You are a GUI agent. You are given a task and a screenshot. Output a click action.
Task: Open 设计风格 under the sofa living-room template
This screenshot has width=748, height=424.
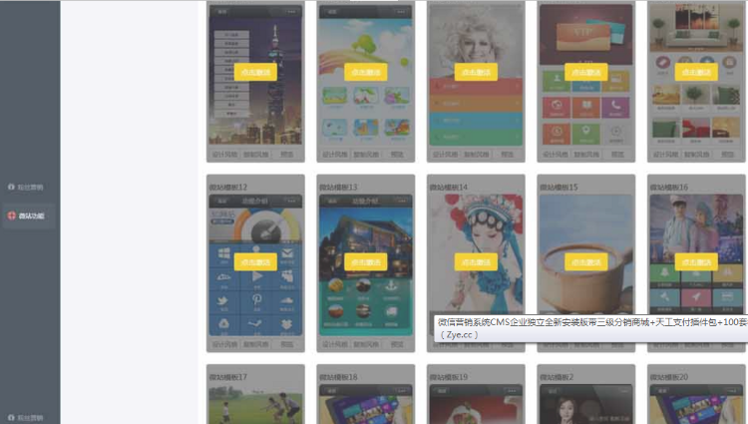tap(665, 154)
